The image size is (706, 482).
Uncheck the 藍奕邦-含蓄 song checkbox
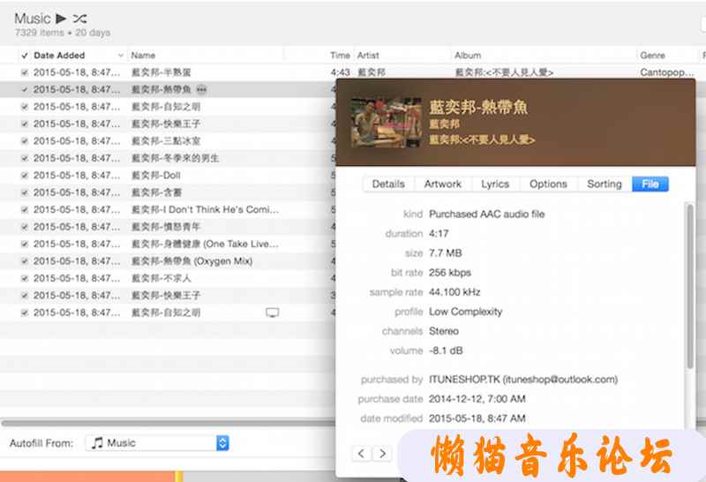pyautogui.click(x=25, y=192)
